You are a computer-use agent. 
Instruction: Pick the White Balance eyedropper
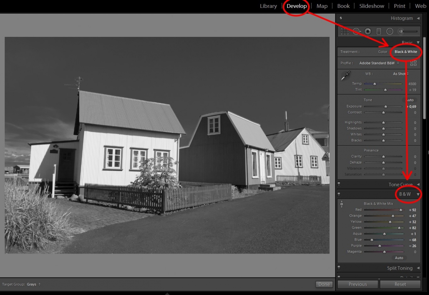(345, 76)
